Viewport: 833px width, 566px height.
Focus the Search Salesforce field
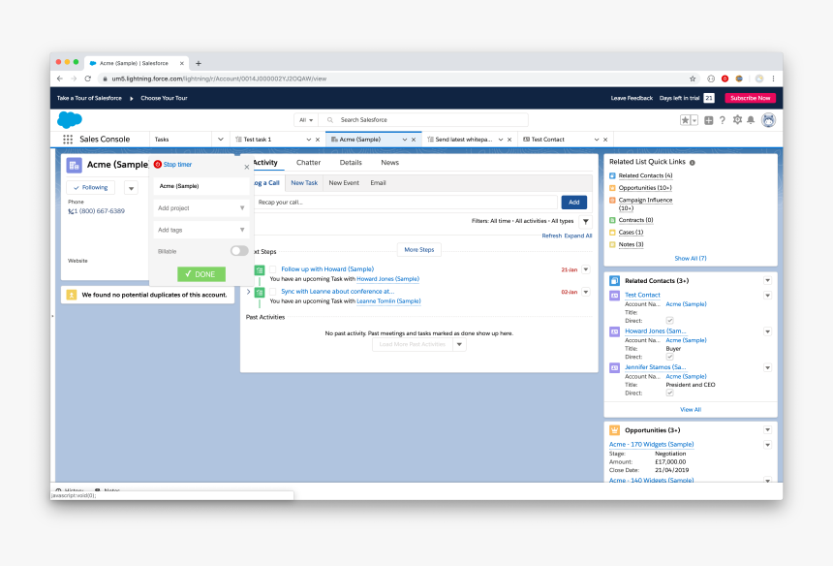coord(424,120)
